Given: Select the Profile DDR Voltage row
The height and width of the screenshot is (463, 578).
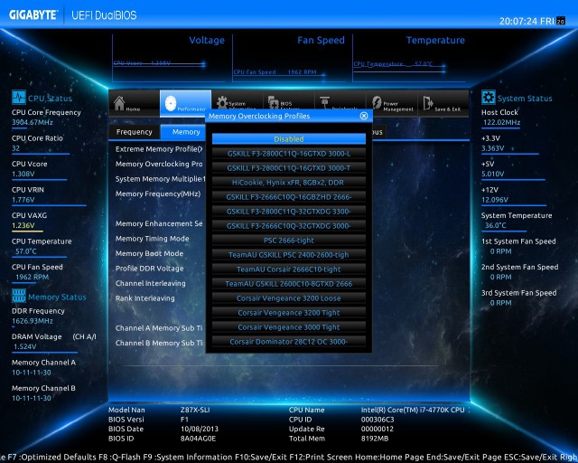Looking at the screenshot, I should click(149, 269).
